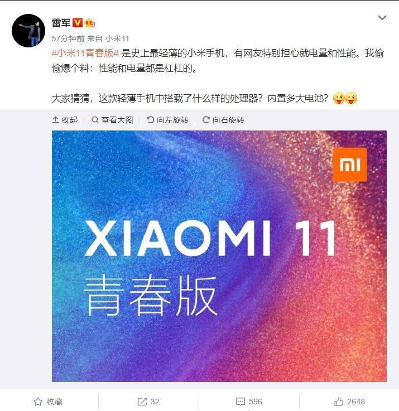Open the 雷军 username link
The image size is (399, 411).
click(61, 23)
